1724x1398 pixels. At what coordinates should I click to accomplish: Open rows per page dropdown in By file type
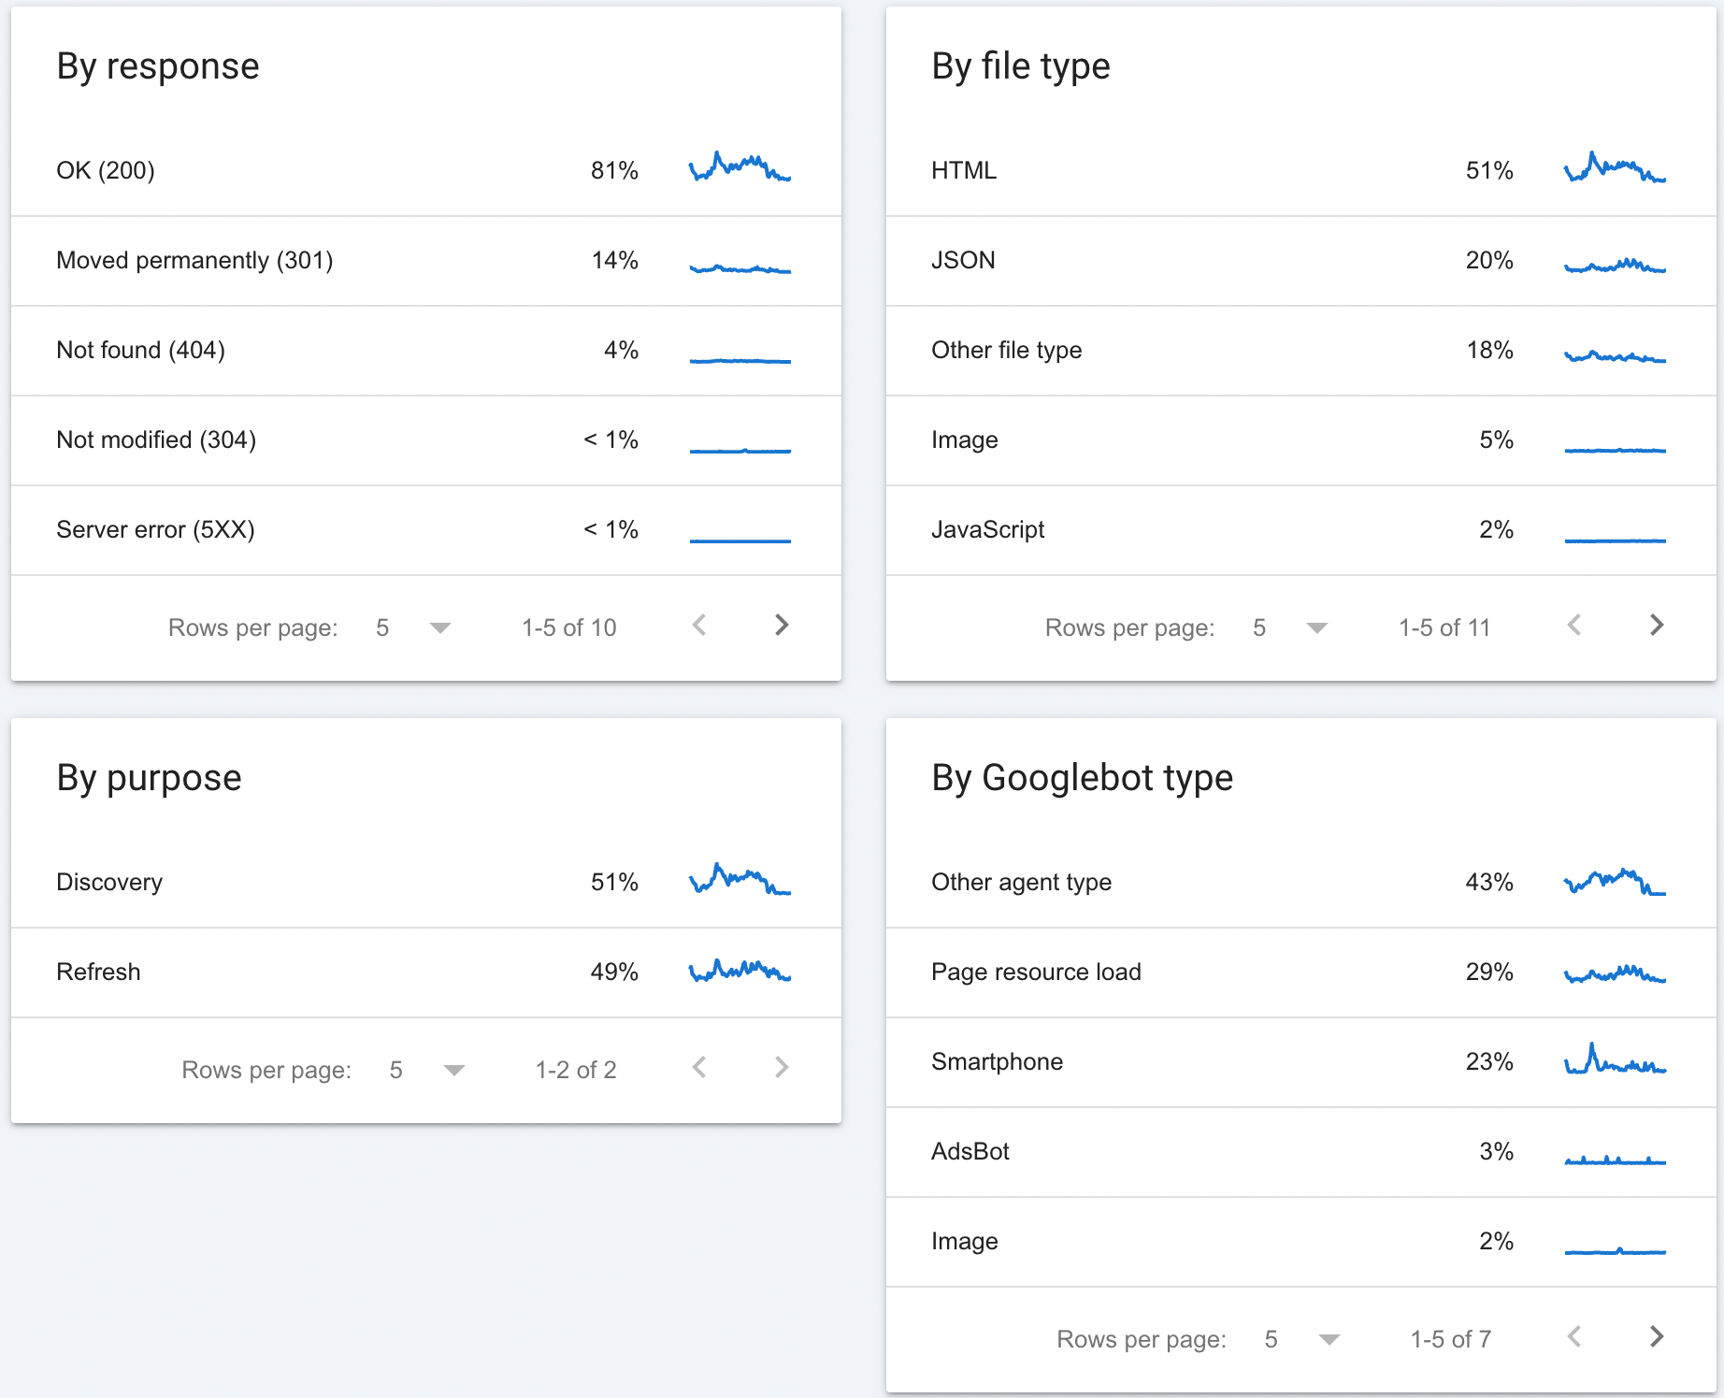1289,627
